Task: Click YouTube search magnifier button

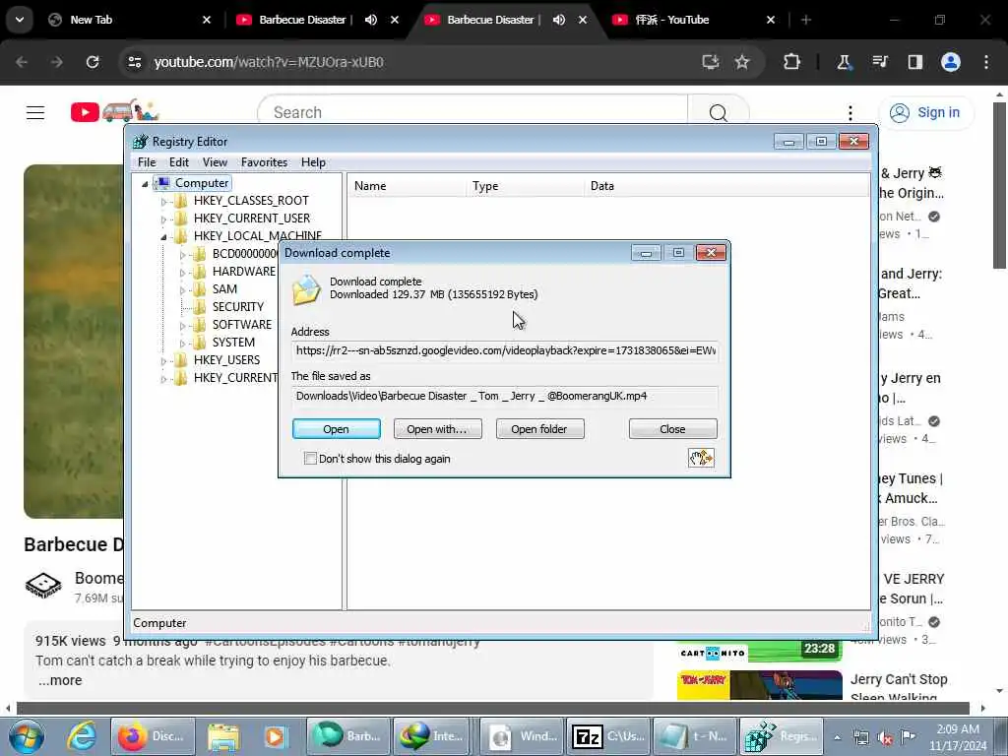Action: pyautogui.click(x=718, y=112)
